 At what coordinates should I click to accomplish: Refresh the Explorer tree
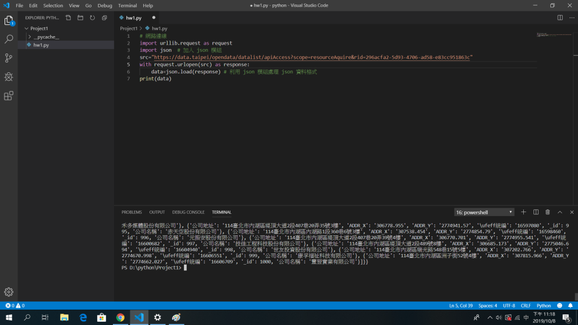pyautogui.click(x=92, y=17)
